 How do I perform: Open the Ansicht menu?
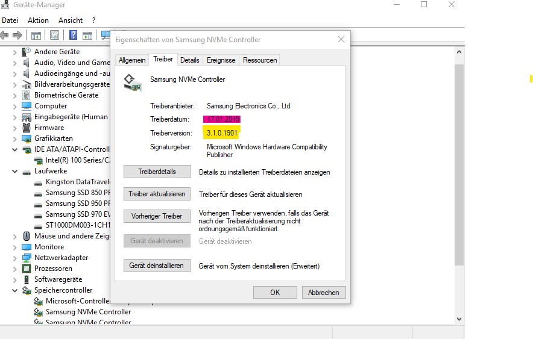[x=71, y=20]
